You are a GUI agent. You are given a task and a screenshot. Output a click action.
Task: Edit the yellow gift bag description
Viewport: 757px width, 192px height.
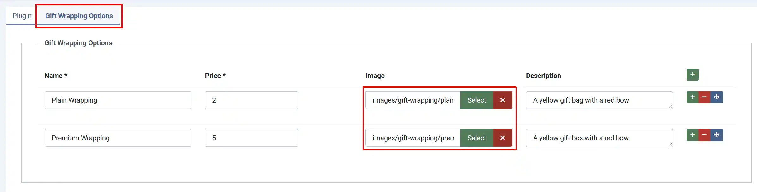tap(599, 100)
